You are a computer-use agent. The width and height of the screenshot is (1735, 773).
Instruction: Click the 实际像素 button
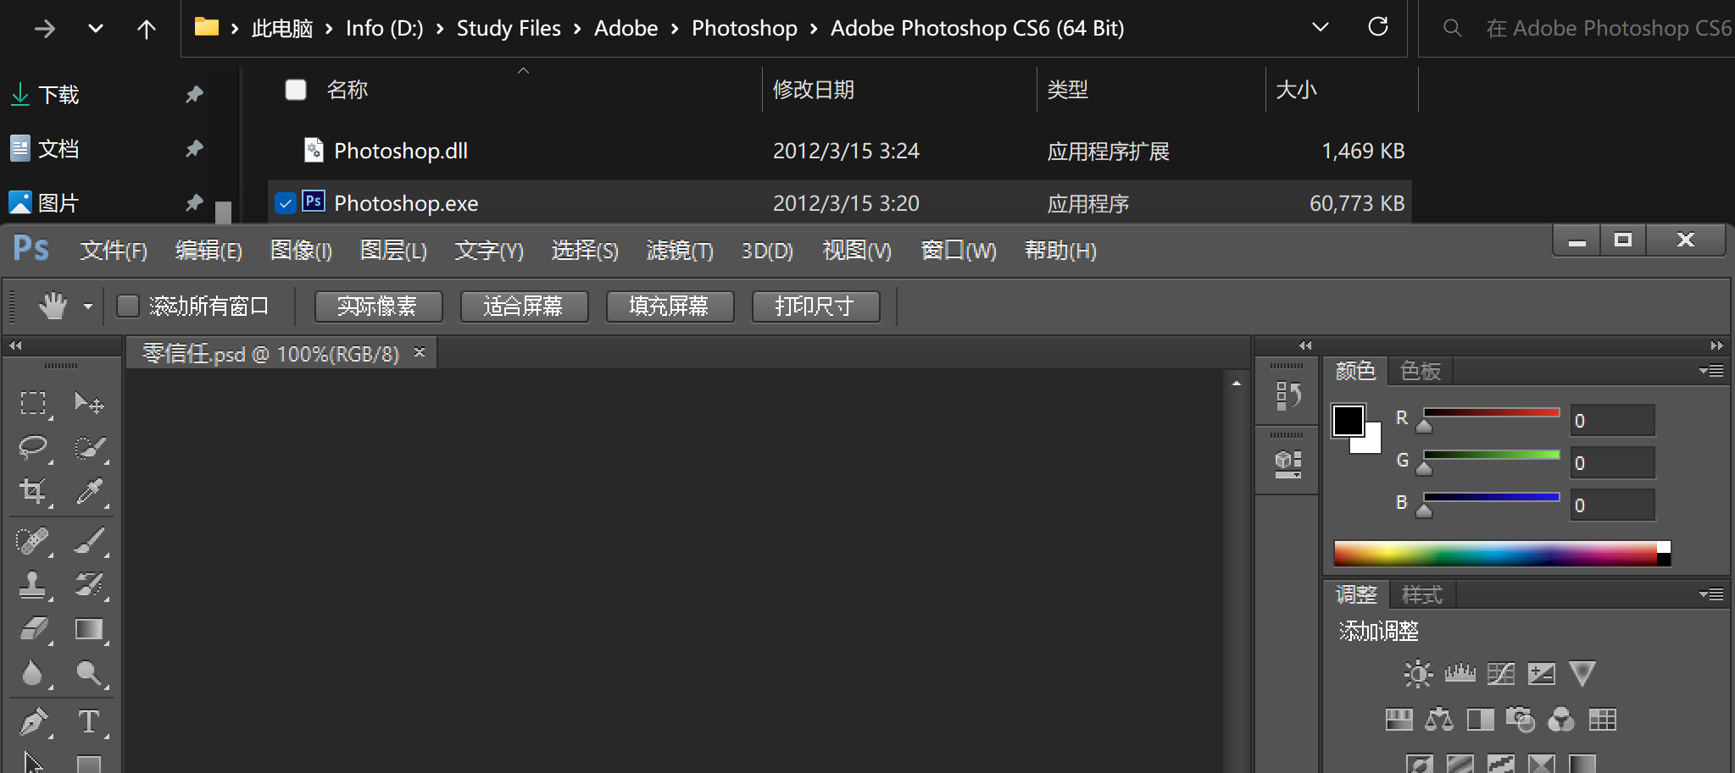[378, 306]
